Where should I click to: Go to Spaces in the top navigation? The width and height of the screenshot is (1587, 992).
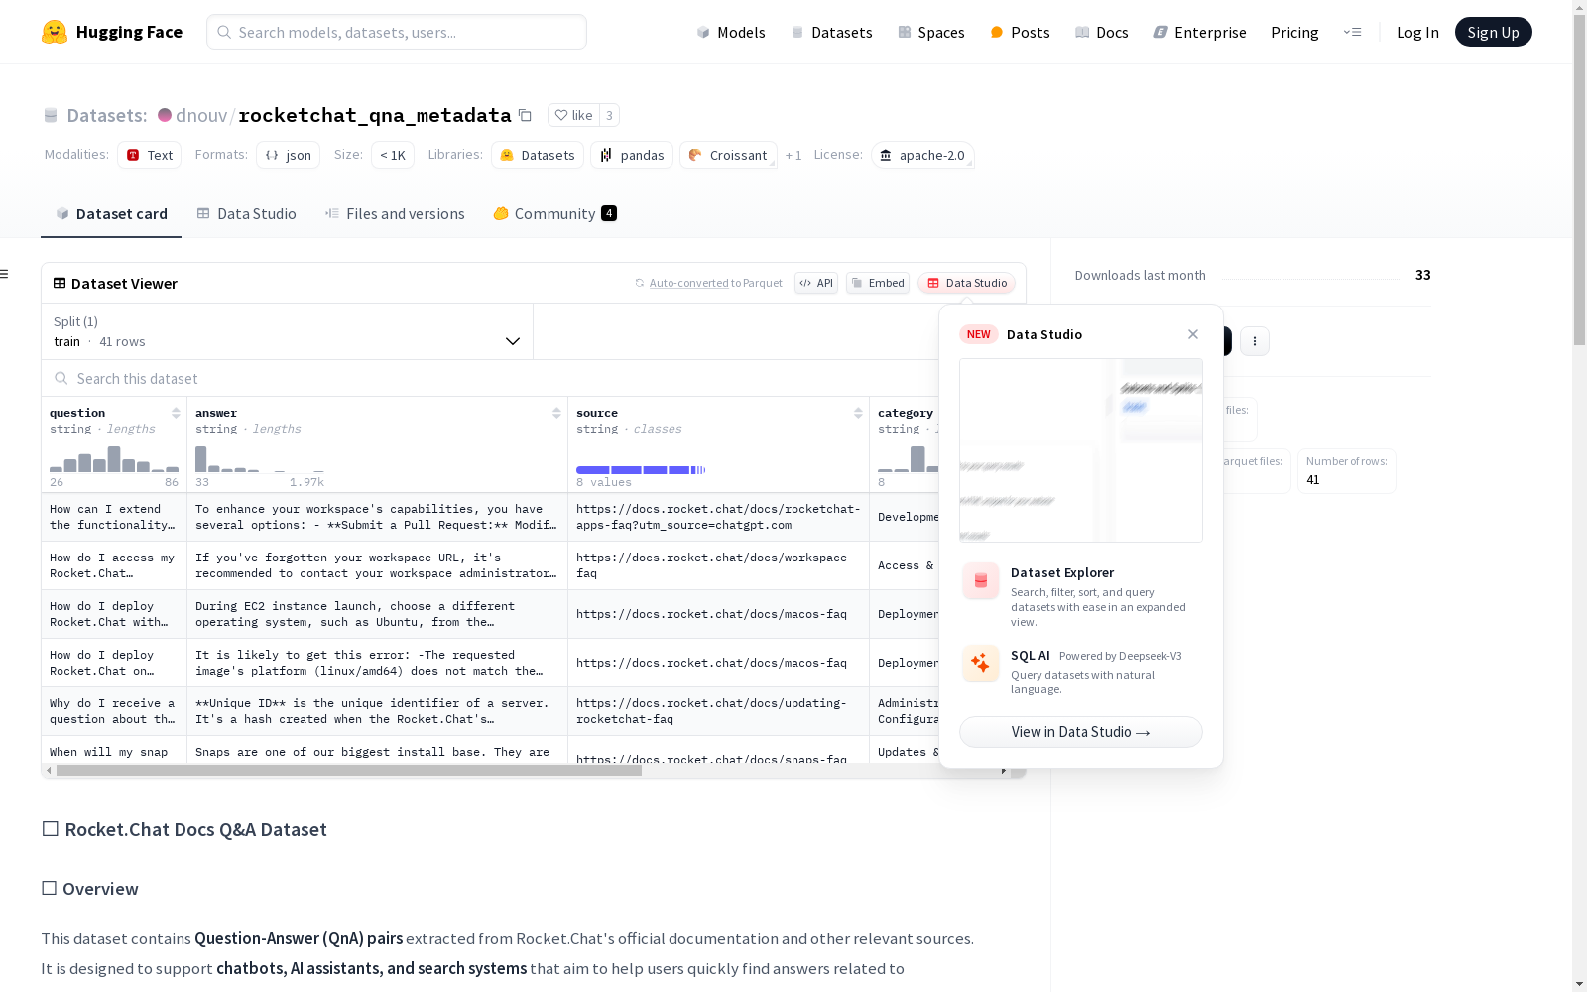coord(931,33)
